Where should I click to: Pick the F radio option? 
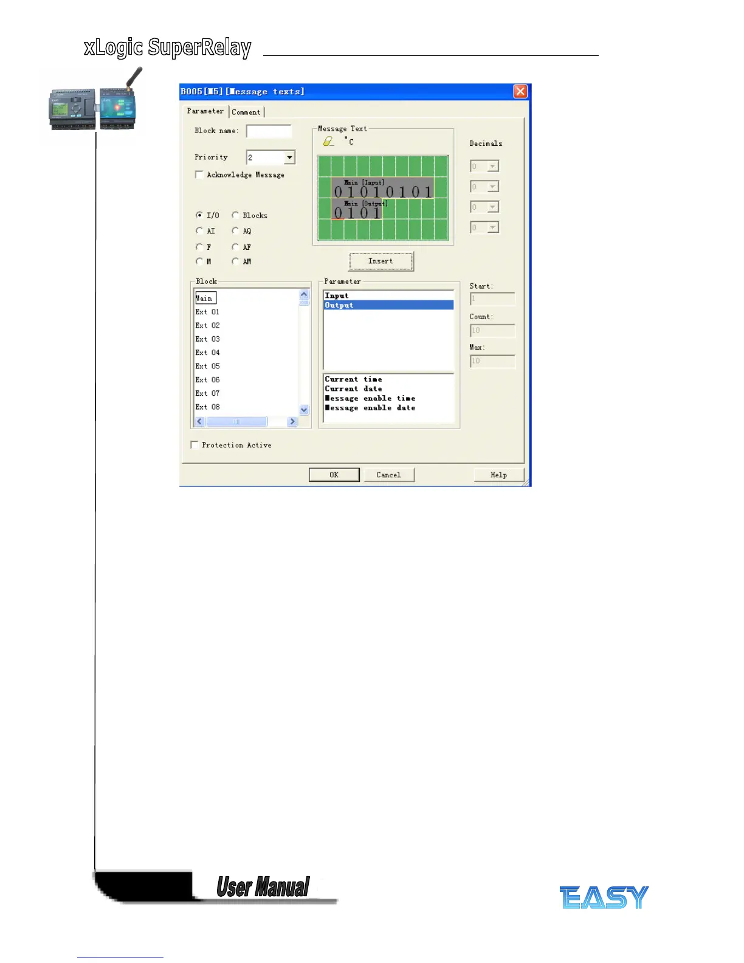pos(199,247)
